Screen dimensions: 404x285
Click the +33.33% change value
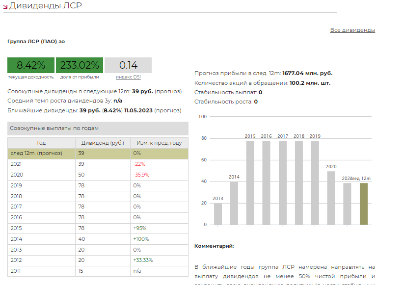143,260
